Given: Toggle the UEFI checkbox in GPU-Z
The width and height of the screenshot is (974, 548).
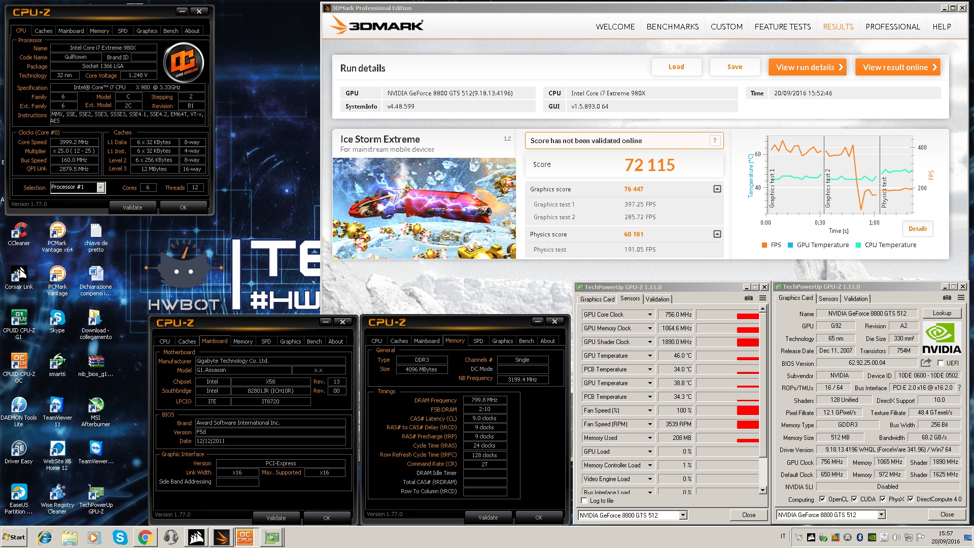Looking at the screenshot, I should coord(941,363).
